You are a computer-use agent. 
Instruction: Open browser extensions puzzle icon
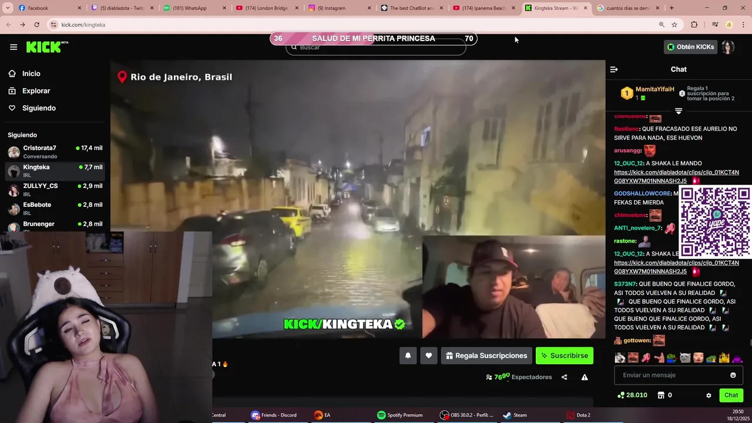click(694, 25)
